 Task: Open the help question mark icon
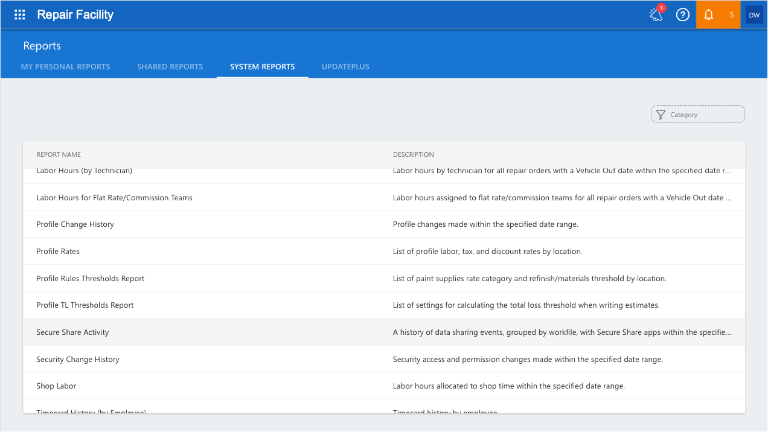683,14
